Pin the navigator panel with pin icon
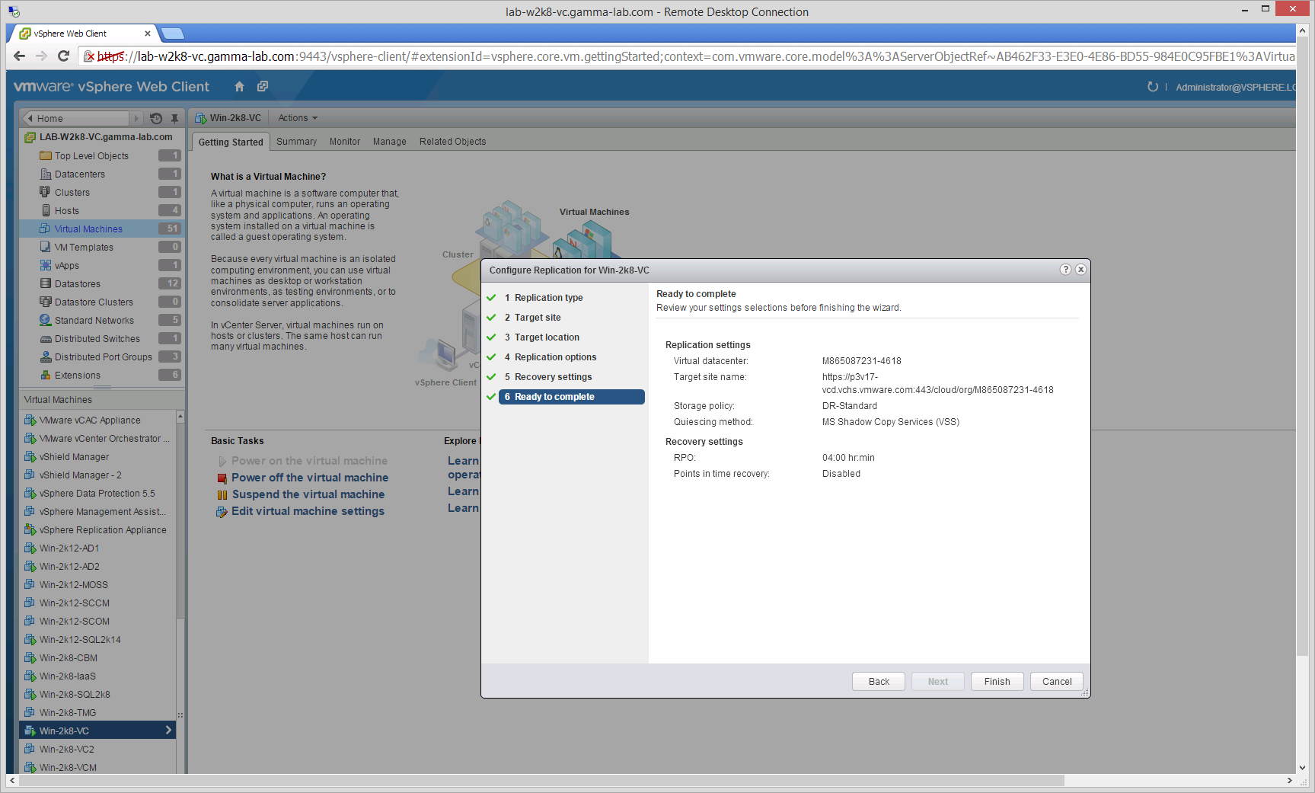The width and height of the screenshot is (1315, 793). coord(174,118)
